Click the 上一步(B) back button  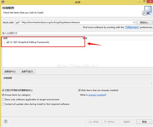(93, 122)
